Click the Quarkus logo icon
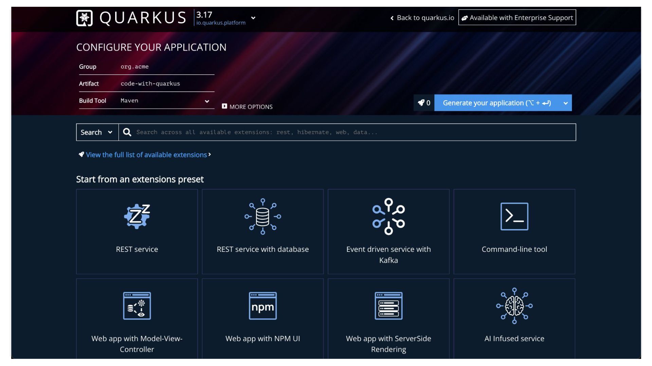Screen dimensions: 652x366 pyautogui.click(x=84, y=18)
